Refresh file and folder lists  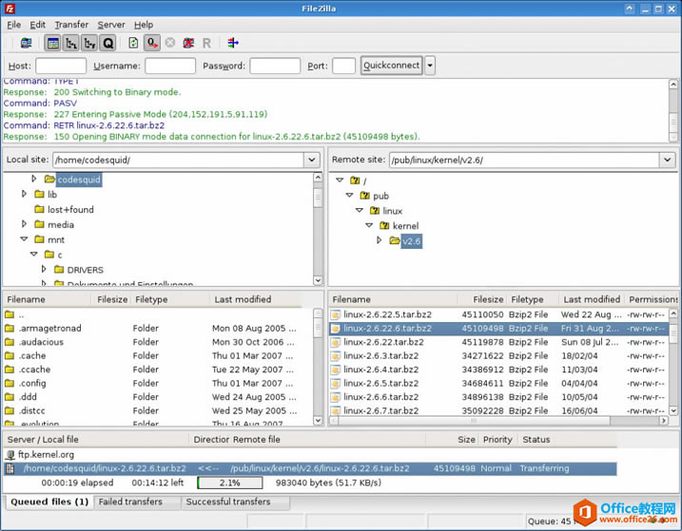point(133,43)
